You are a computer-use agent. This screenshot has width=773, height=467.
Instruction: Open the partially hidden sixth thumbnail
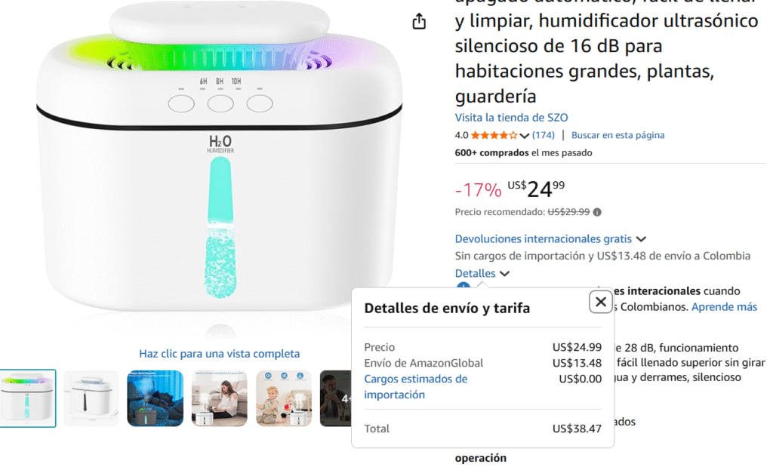pyautogui.click(x=336, y=398)
